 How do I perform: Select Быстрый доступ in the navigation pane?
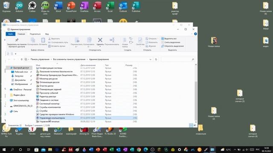[19, 68]
